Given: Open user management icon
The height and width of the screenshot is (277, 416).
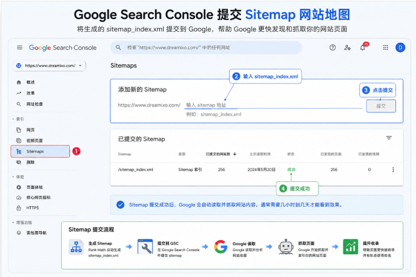Looking at the screenshot, I should point(347,48).
